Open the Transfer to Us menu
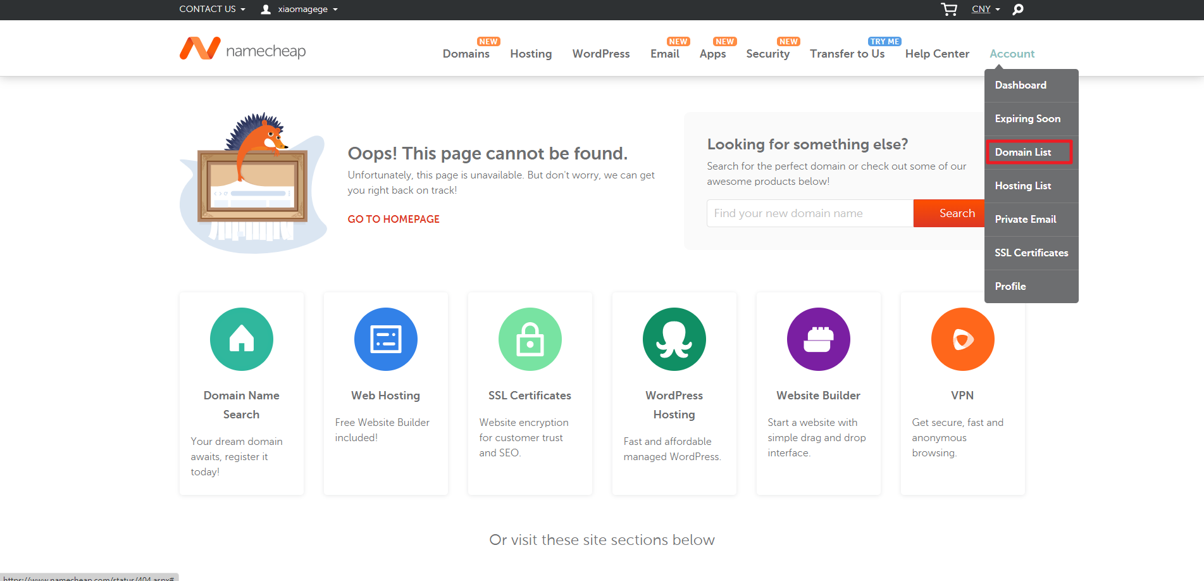The width and height of the screenshot is (1204, 581). point(847,54)
